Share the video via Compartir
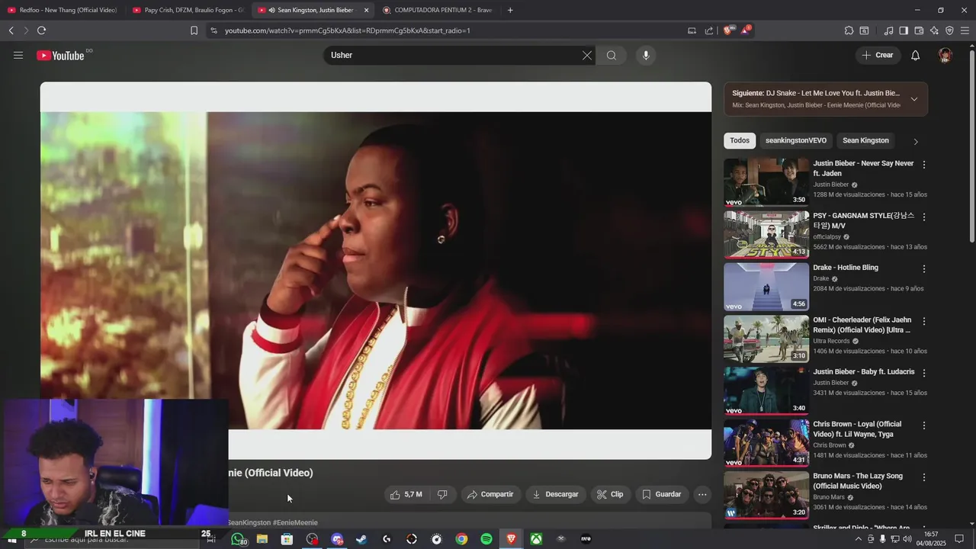This screenshot has height=549, width=976. point(490,494)
